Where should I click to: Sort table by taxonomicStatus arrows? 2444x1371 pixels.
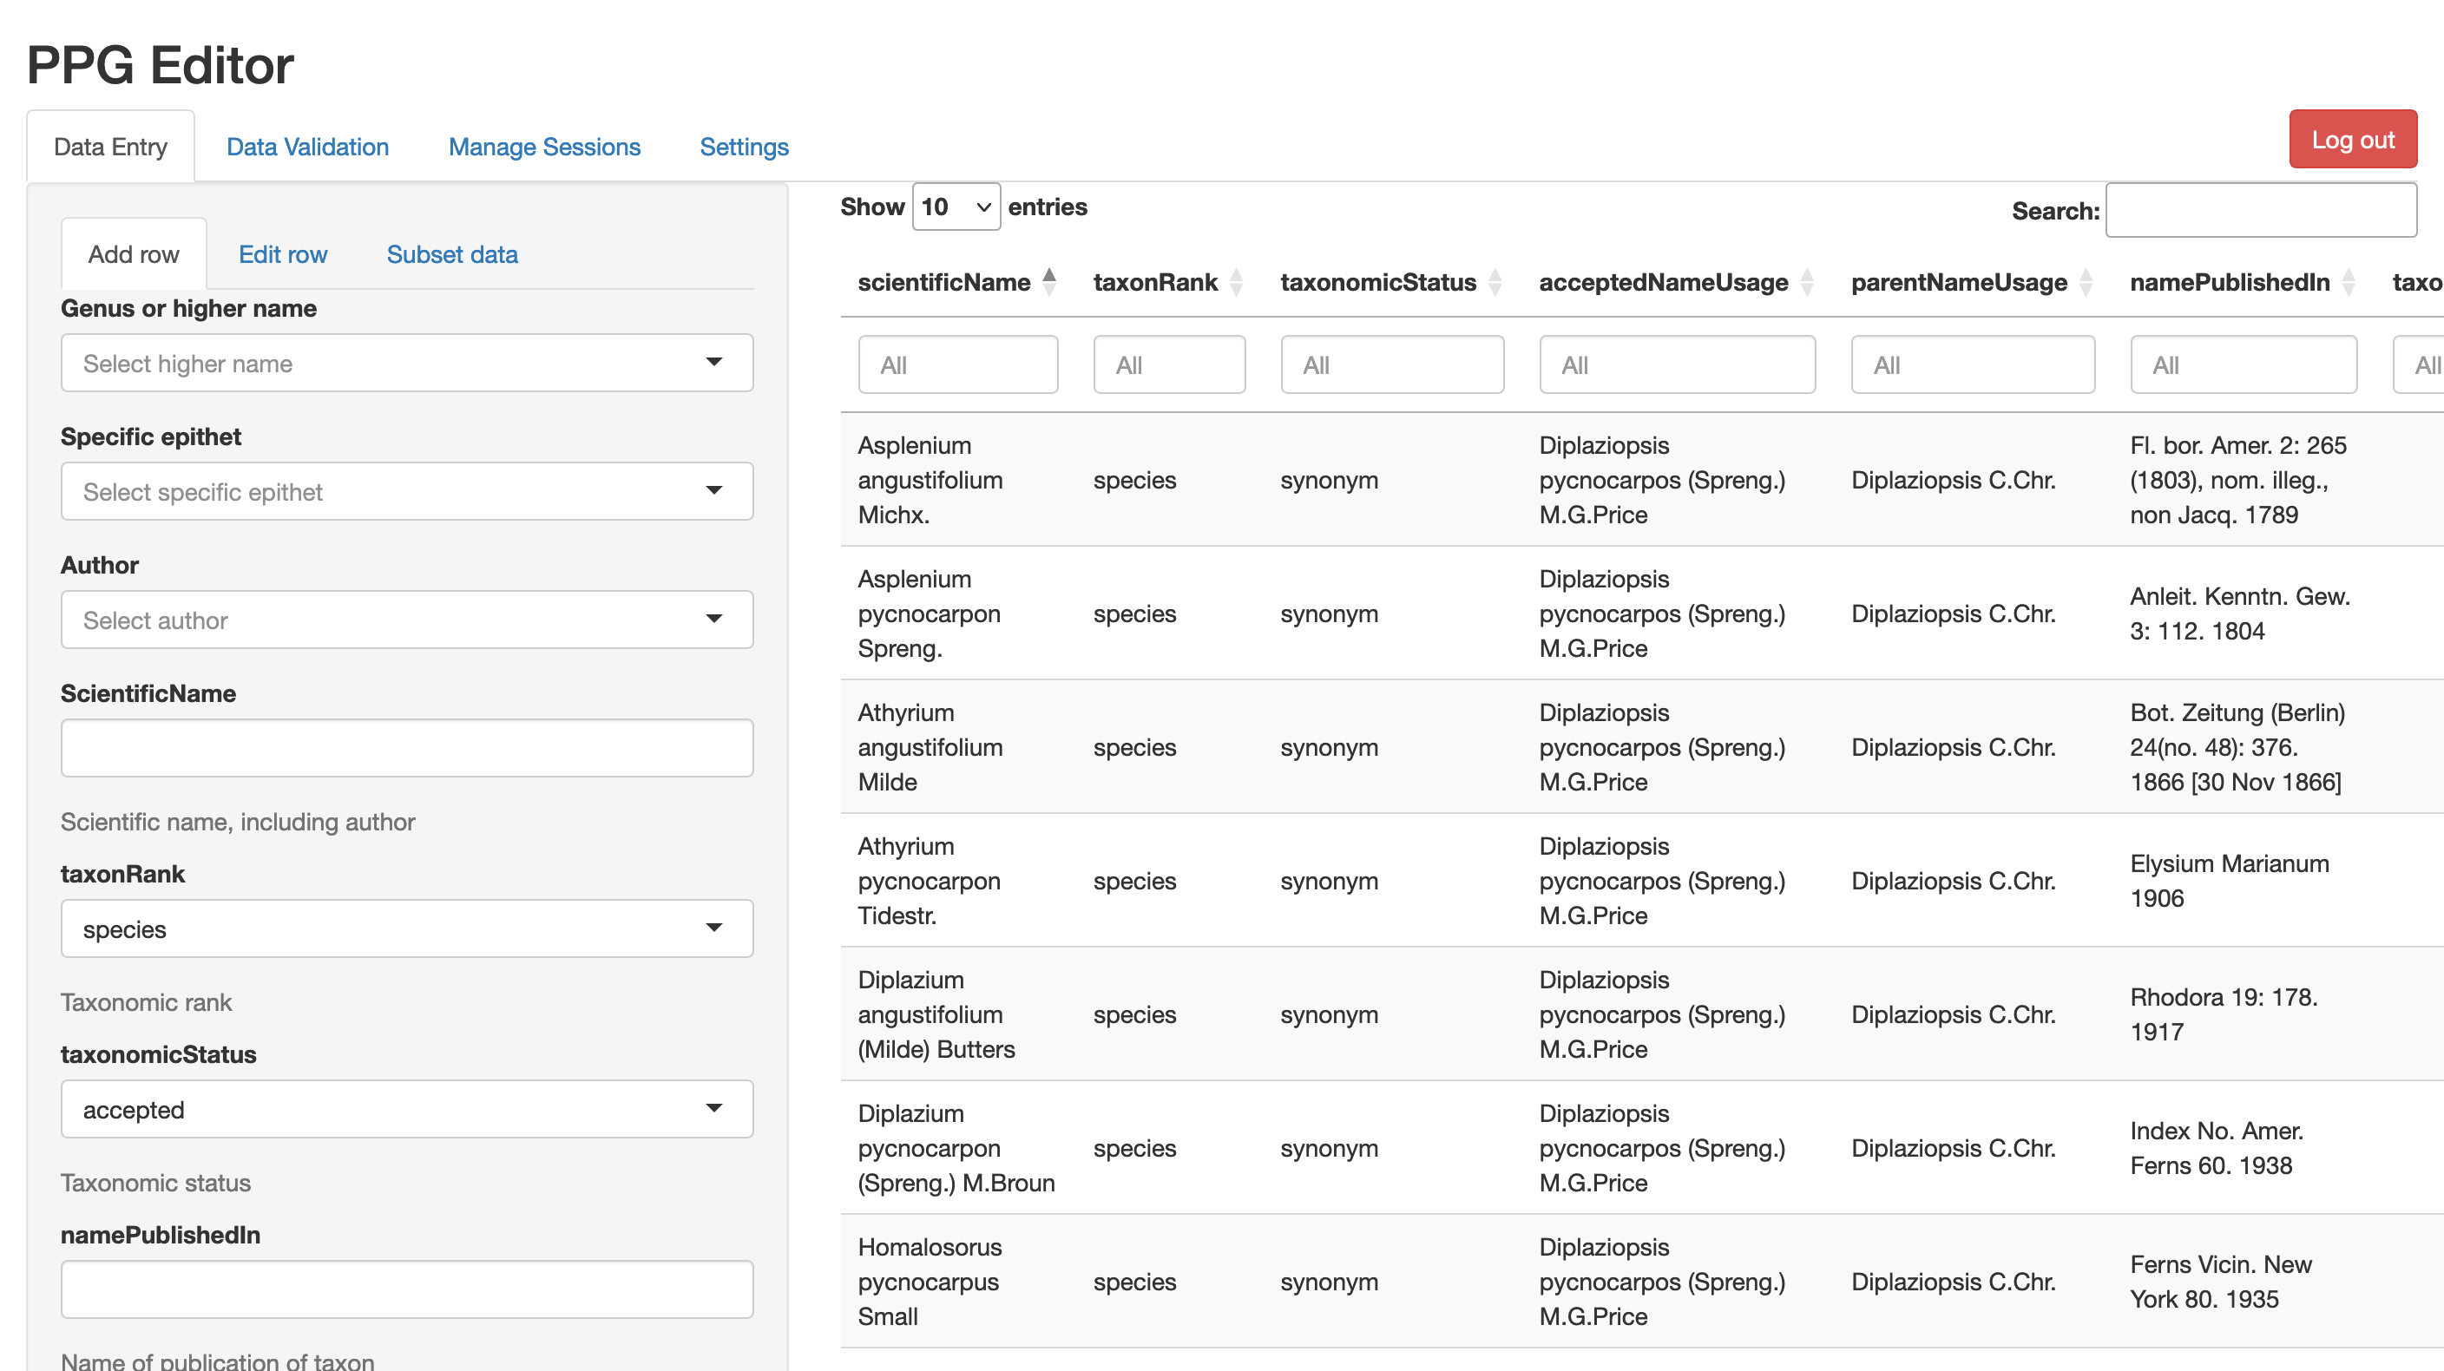(x=1495, y=282)
